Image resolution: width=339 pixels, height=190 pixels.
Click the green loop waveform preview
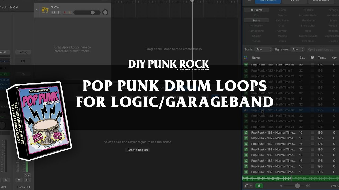tap(291, 179)
